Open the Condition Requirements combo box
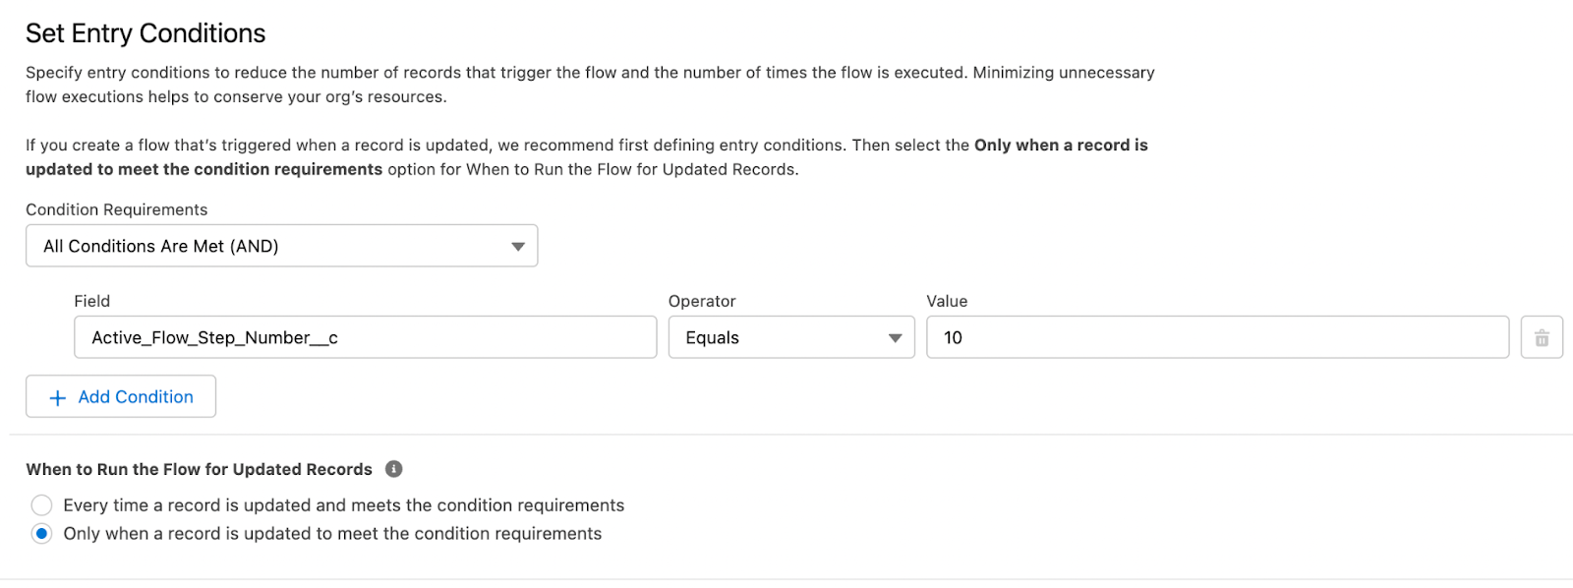1573x588 pixels. pos(281,246)
